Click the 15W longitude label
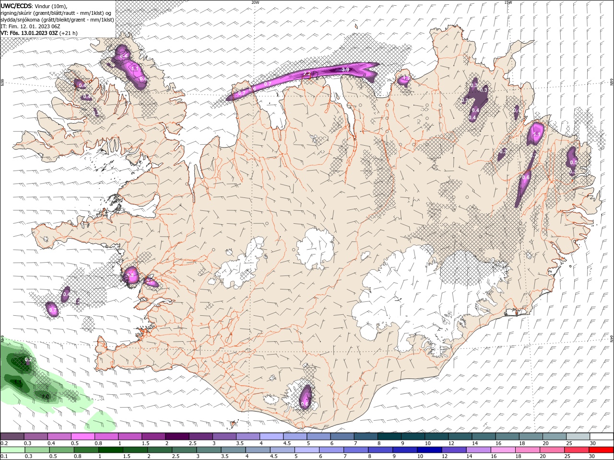 point(508,2)
